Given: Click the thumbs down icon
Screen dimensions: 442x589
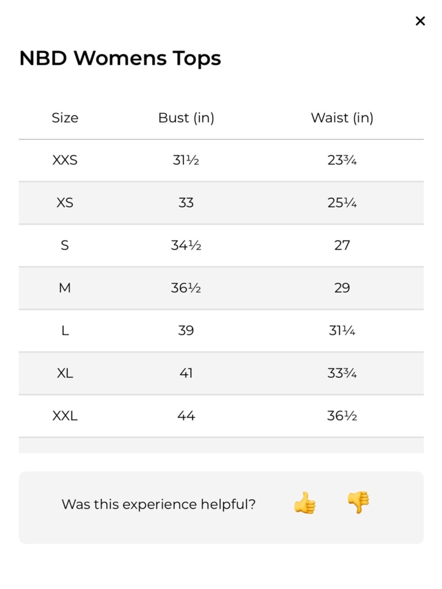Looking at the screenshot, I should [x=358, y=502].
